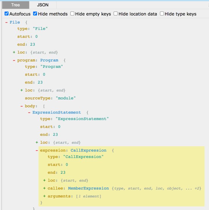Select the type: "Program" value

[52, 66]
